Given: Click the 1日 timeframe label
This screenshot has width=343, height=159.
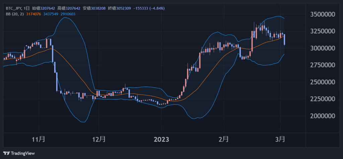Looking at the screenshot, I should pos(27,8).
